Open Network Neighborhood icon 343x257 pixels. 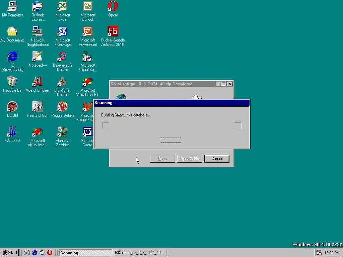[38, 36]
